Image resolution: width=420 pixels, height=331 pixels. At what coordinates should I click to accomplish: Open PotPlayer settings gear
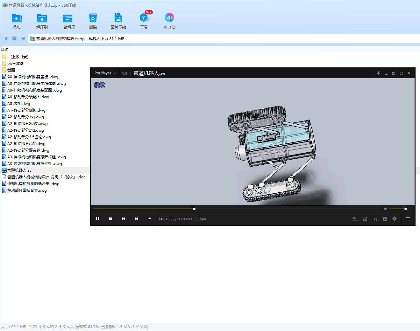(x=395, y=219)
